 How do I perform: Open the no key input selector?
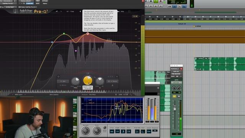[x=10, y=7]
